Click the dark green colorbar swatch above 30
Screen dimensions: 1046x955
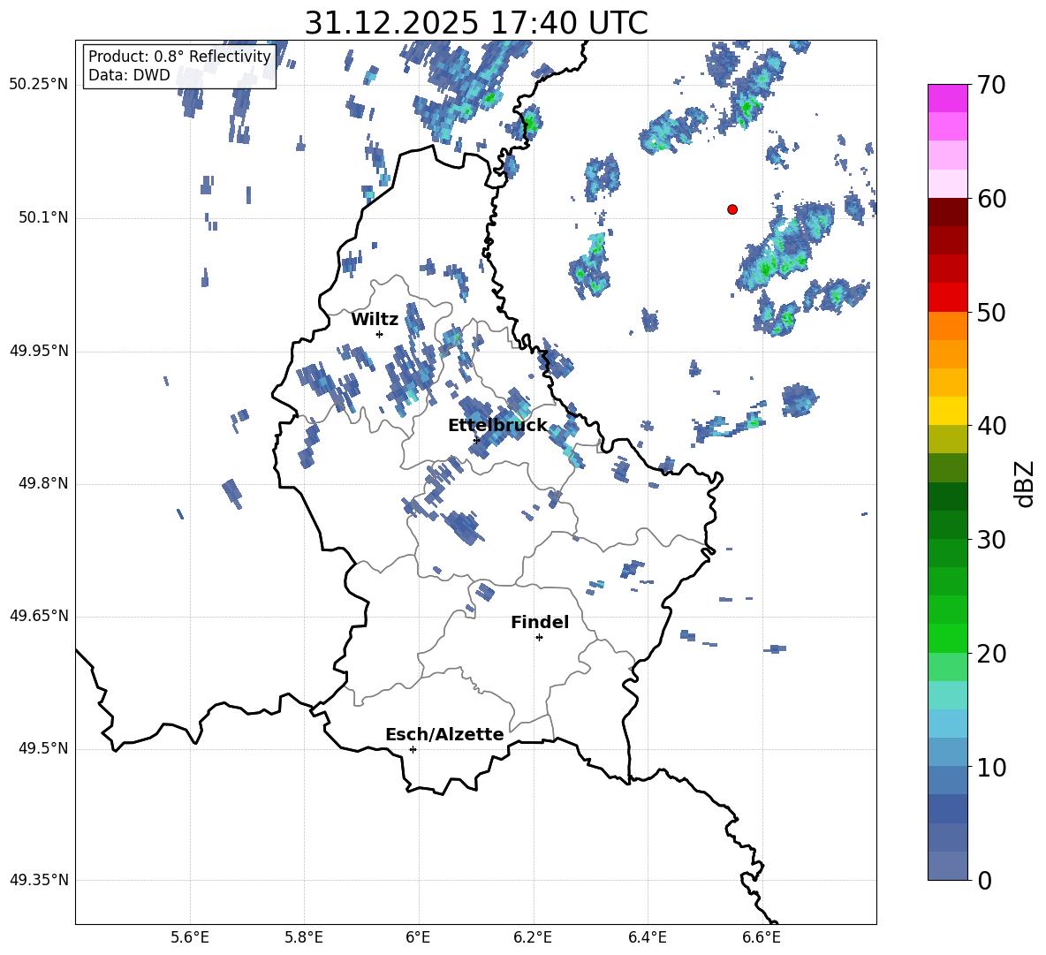pos(948,526)
